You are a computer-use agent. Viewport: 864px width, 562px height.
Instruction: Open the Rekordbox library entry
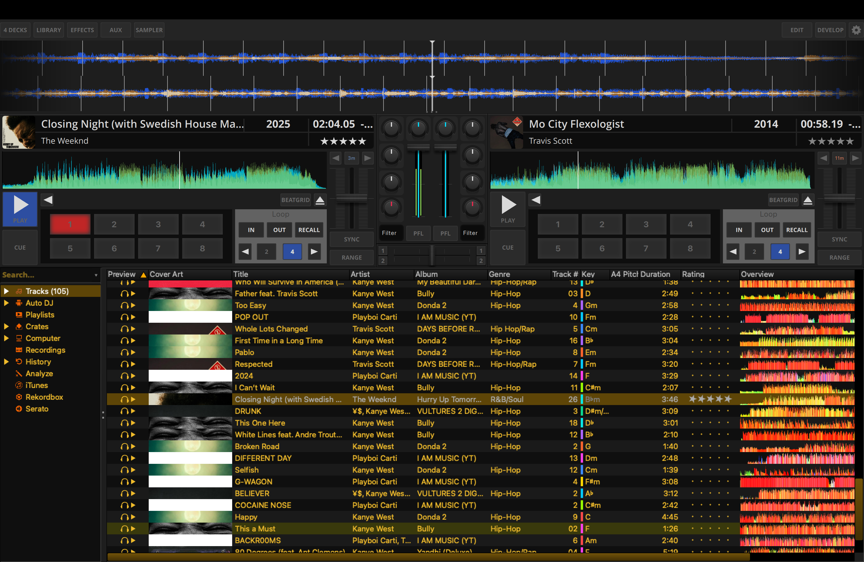pyautogui.click(x=44, y=397)
